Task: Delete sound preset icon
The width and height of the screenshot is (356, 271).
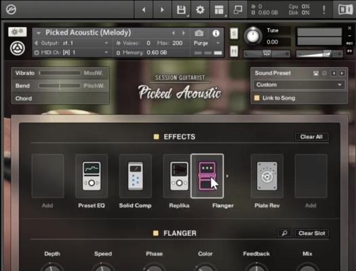Action: [x=324, y=73]
